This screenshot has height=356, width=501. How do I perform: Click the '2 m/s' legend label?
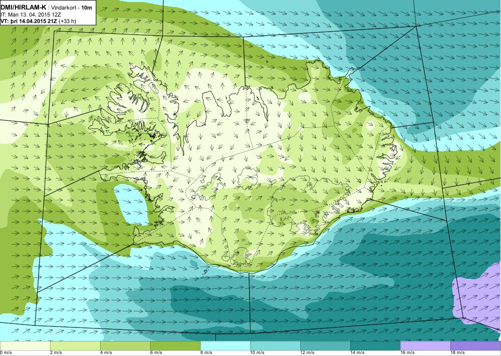click(x=56, y=352)
